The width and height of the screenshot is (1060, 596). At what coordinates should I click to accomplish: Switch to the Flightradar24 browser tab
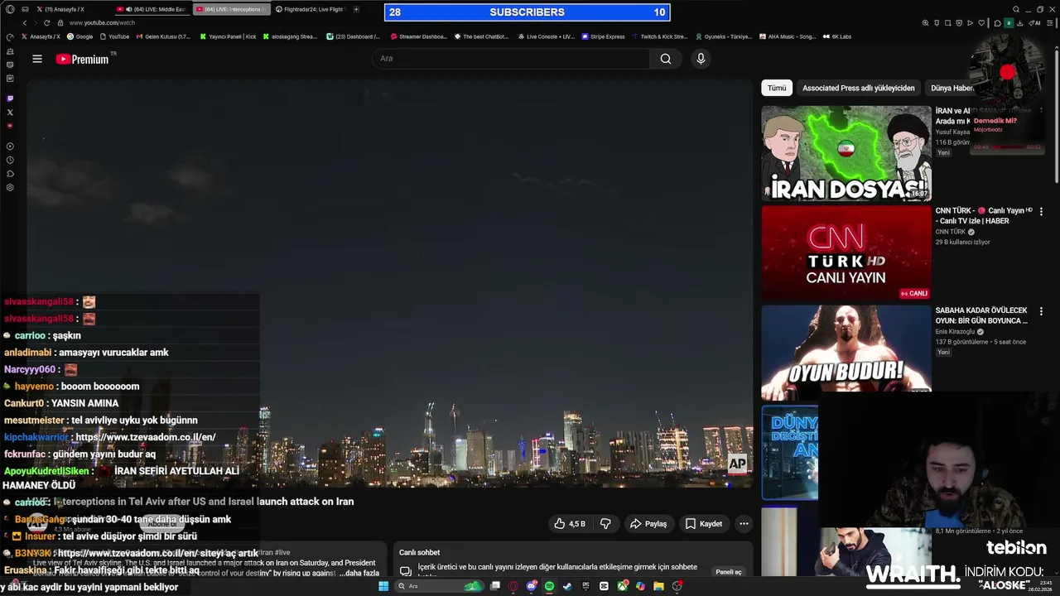point(310,9)
